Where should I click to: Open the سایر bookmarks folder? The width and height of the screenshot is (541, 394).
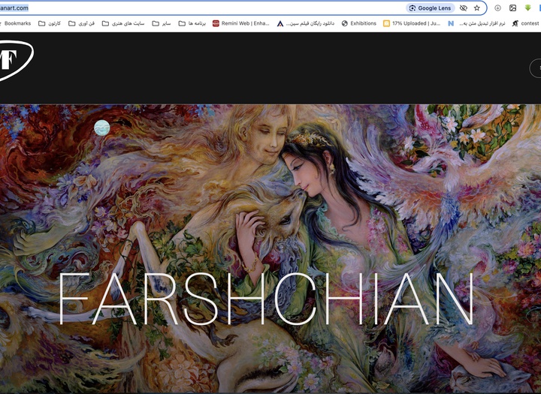pyautogui.click(x=162, y=23)
